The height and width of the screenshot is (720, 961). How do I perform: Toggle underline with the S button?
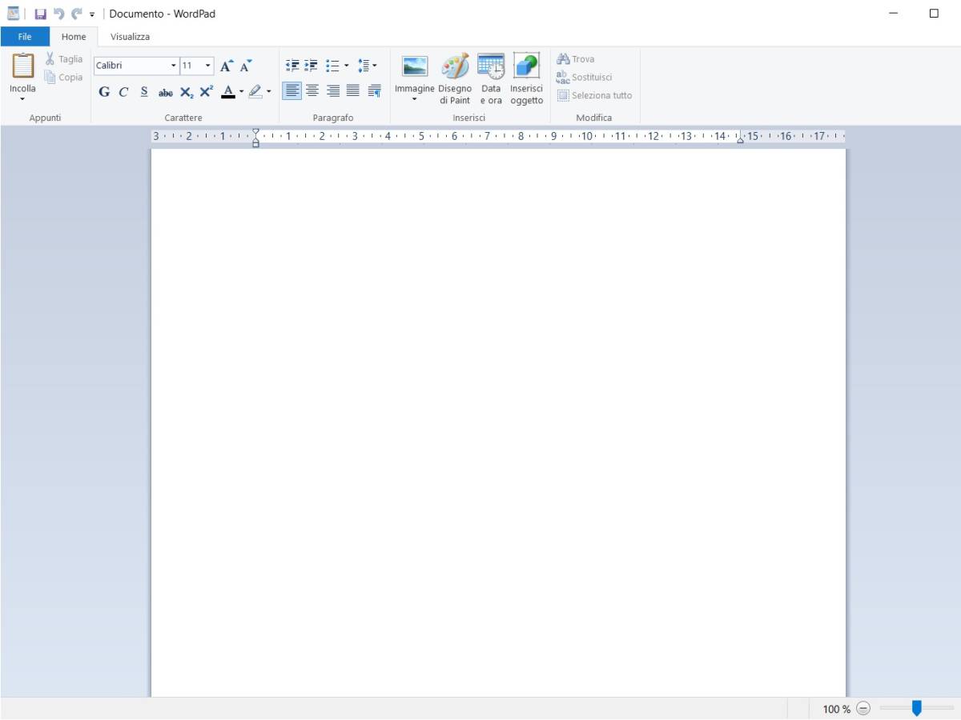click(144, 92)
